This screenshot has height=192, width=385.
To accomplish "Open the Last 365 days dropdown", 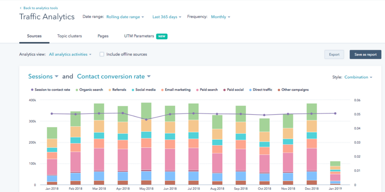I will [167, 17].
